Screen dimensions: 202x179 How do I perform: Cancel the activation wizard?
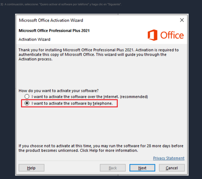click(x=172, y=168)
